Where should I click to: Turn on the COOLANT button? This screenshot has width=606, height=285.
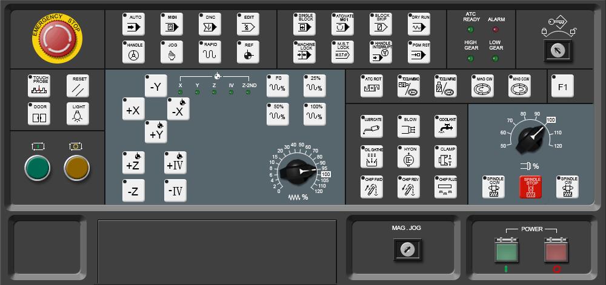(x=446, y=127)
